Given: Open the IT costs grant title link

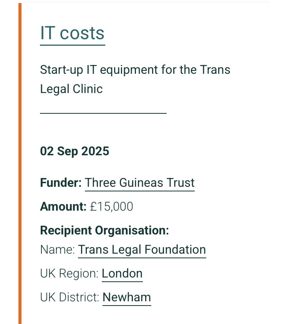Looking at the screenshot, I should pos(72,33).
